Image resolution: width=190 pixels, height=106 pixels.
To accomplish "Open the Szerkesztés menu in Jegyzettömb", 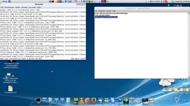I will click(102, 11).
